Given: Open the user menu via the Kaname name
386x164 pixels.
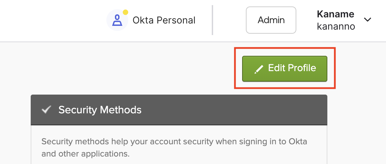Looking at the screenshot, I should pyautogui.click(x=336, y=14).
